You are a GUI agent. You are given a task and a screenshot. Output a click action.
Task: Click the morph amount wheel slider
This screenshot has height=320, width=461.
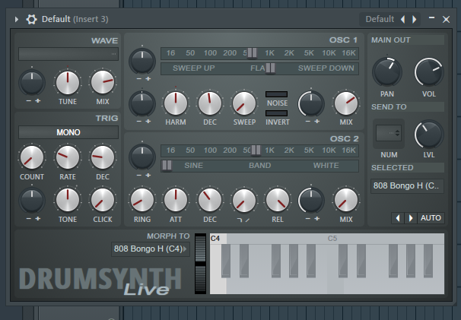[x=201, y=264]
